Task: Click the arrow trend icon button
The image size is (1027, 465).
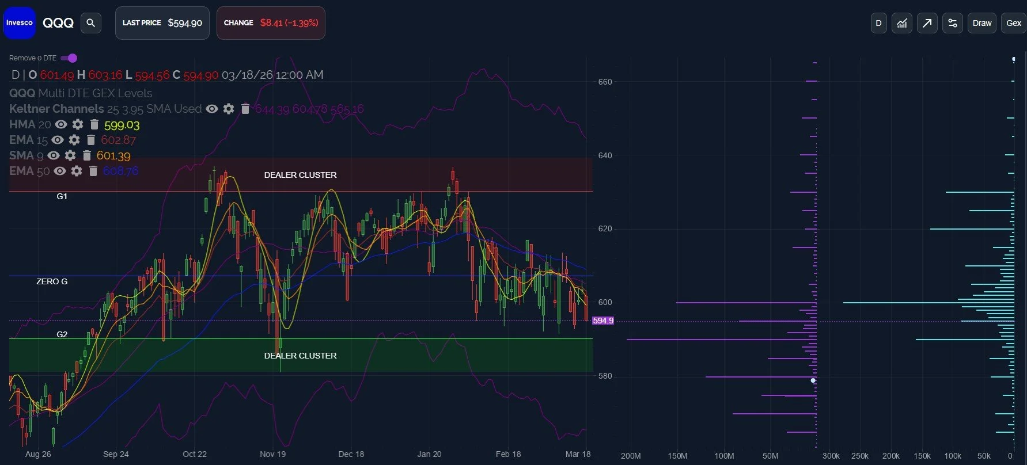Action: pyautogui.click(x=927, y=23)
